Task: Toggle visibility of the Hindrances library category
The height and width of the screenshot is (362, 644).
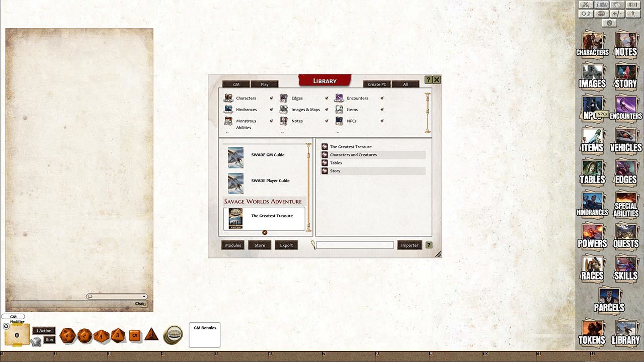Action: tap(271, 110)
